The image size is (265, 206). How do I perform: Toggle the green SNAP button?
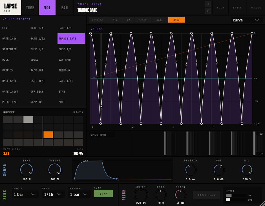coord(103,194)
